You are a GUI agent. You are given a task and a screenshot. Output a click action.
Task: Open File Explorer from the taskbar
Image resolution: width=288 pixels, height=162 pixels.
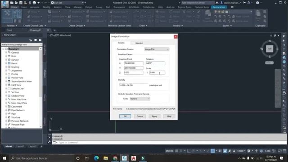coord(106,158)
